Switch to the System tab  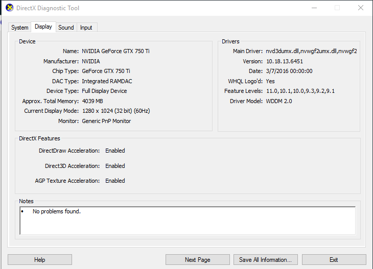20,28
